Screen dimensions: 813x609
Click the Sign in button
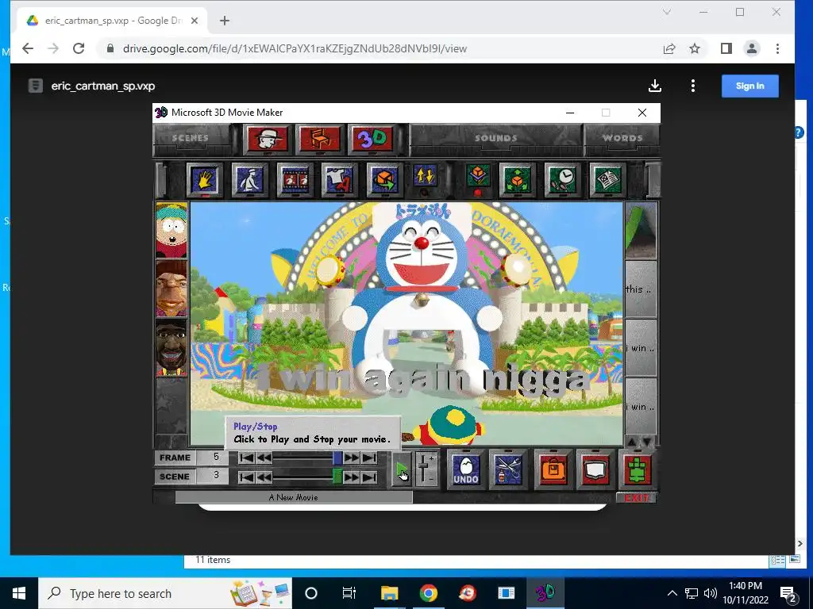(749, 86)
